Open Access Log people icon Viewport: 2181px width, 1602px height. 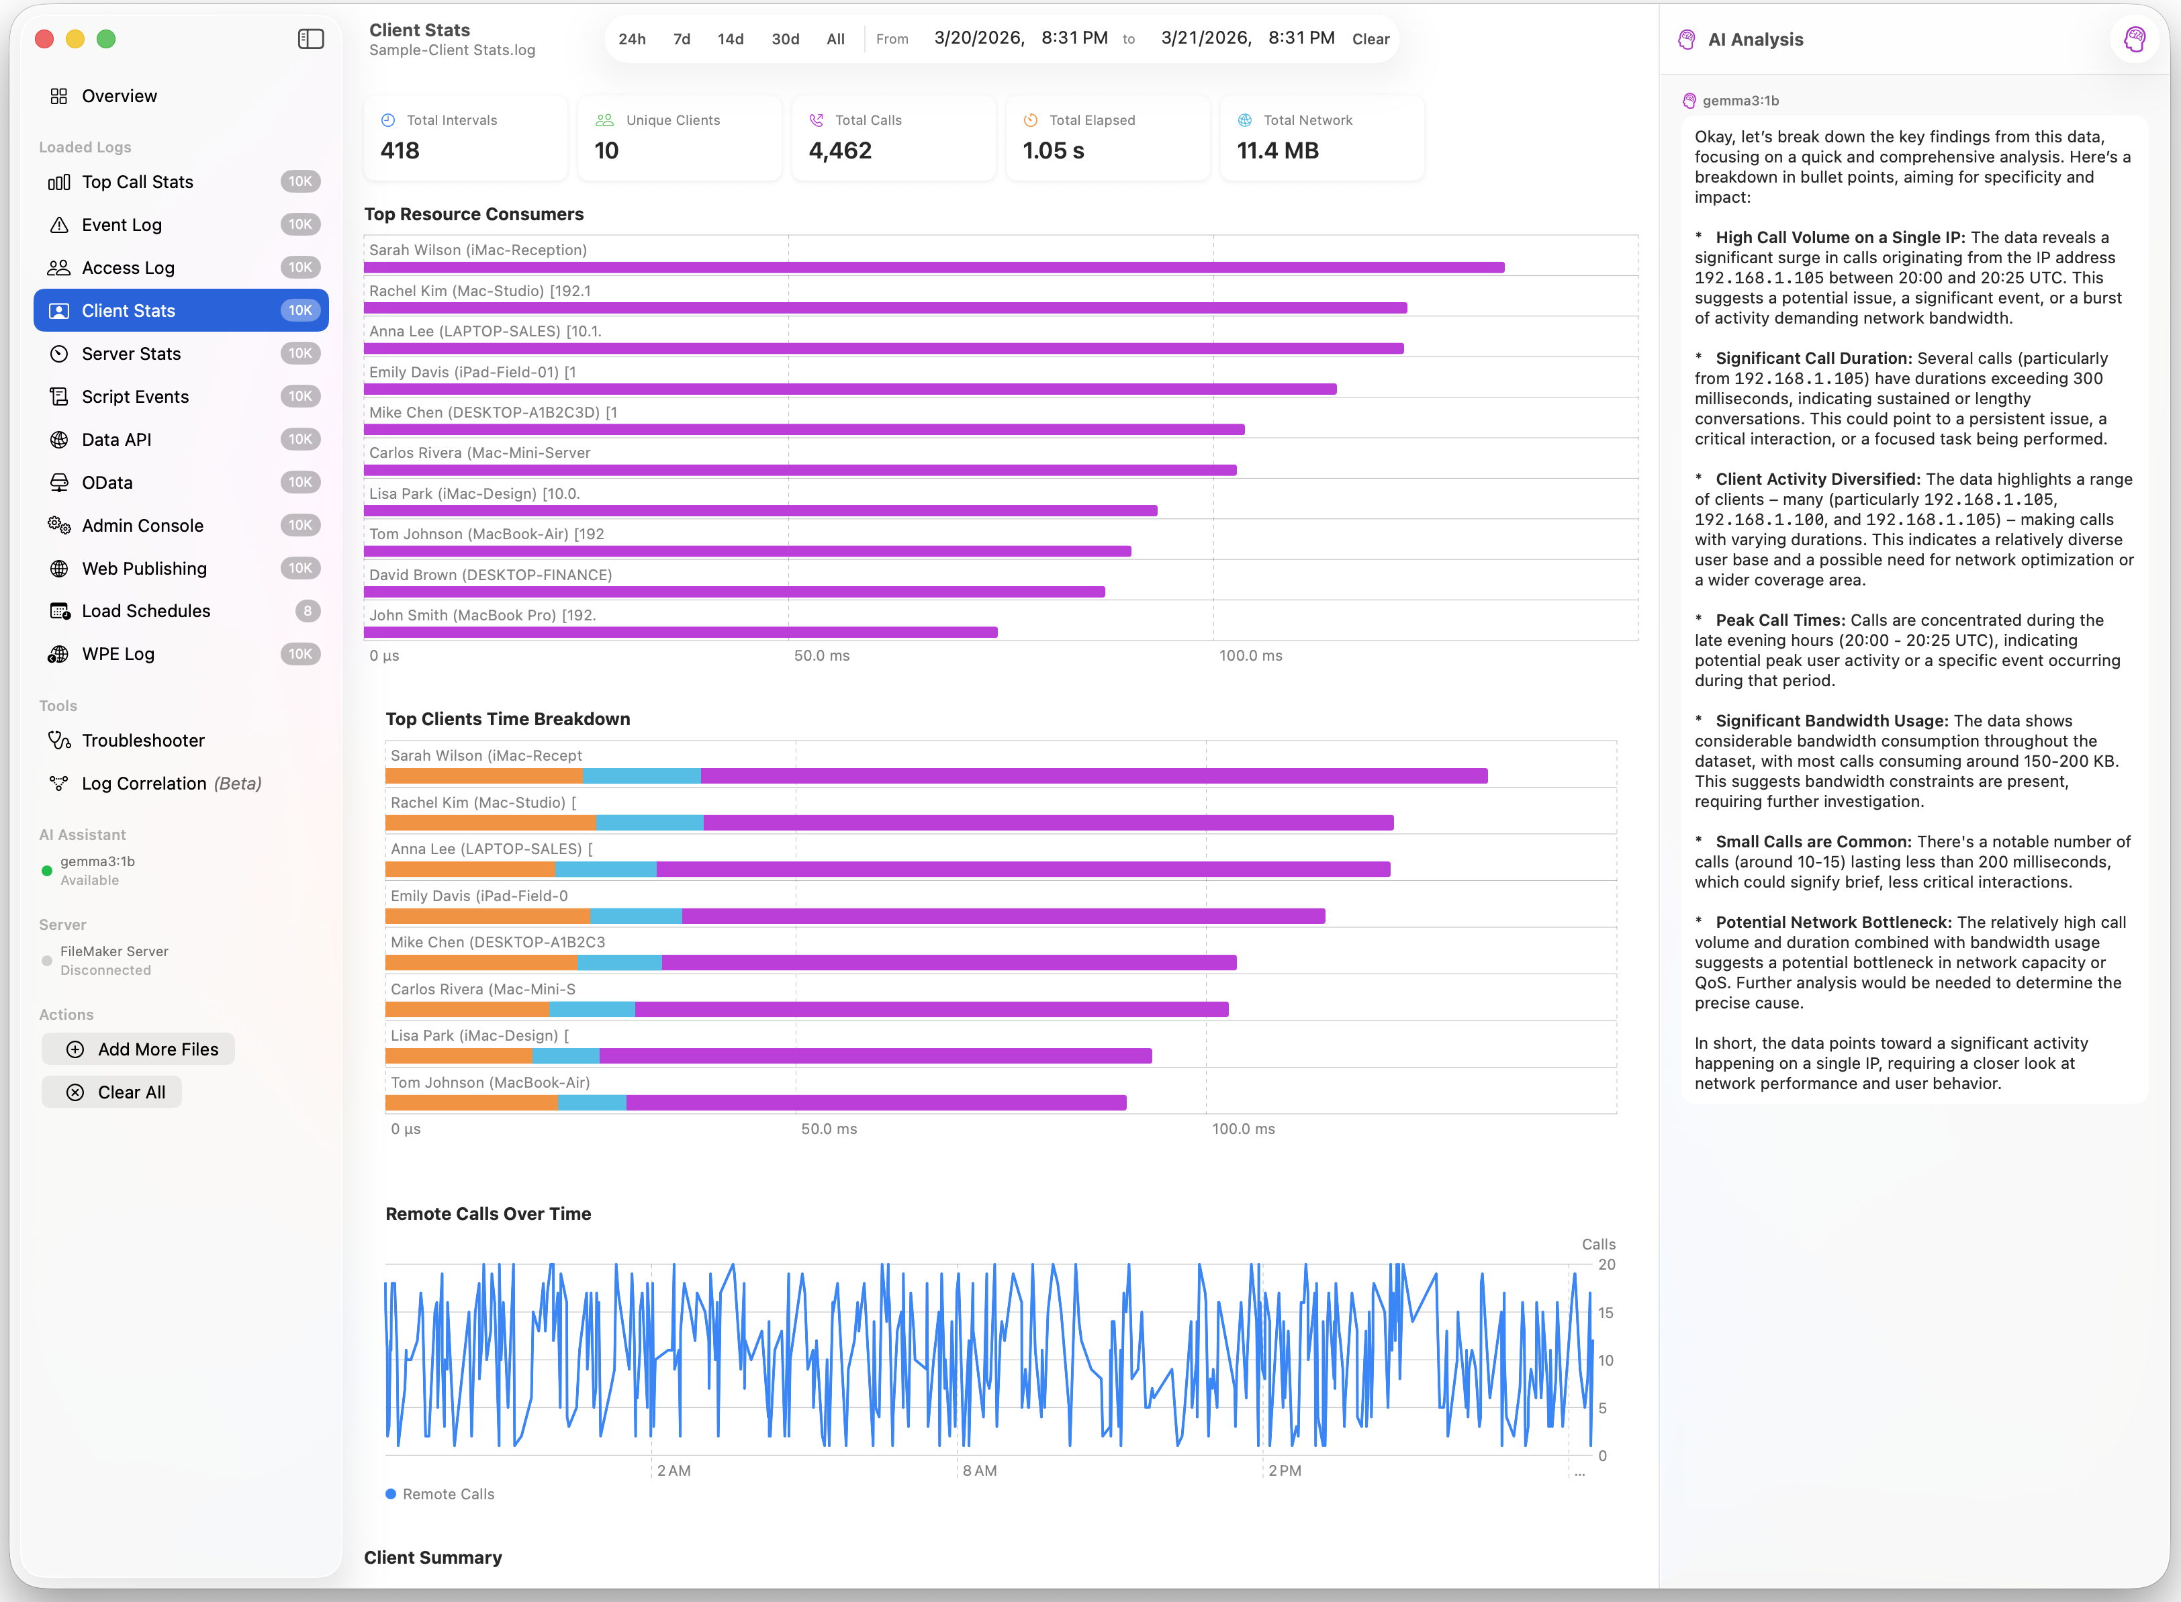(59, 268)
